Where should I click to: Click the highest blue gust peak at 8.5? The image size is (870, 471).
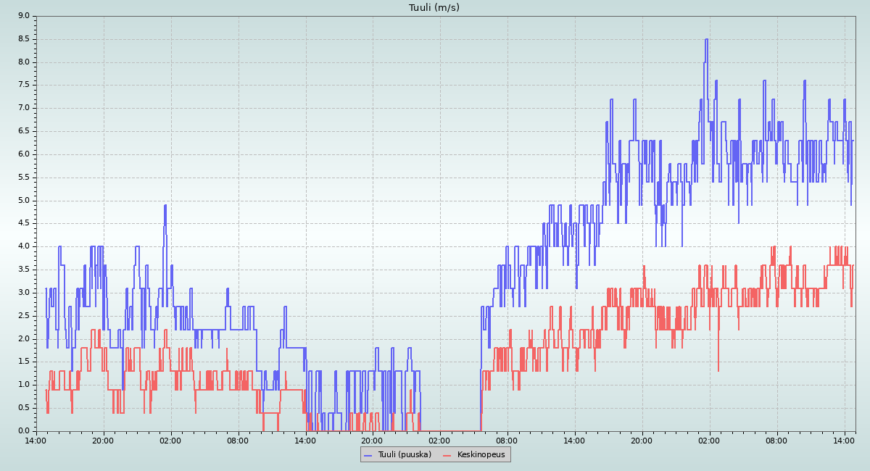tap(705, 39)
